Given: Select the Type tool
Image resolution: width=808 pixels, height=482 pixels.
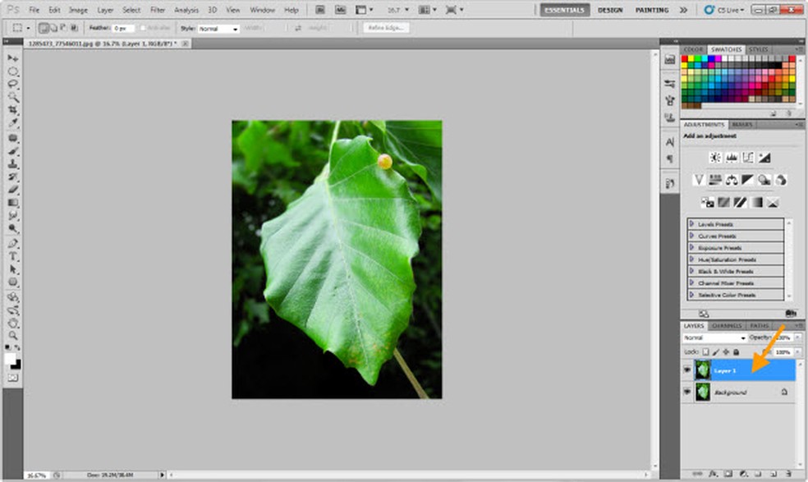Looking at the screenshot, I should [13, 256].
